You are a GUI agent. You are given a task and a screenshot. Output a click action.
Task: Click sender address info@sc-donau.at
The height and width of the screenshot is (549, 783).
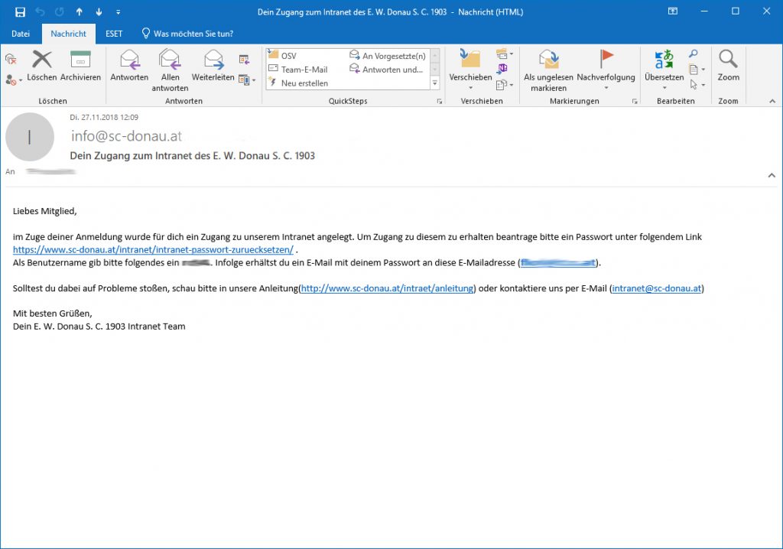point(126,136)
